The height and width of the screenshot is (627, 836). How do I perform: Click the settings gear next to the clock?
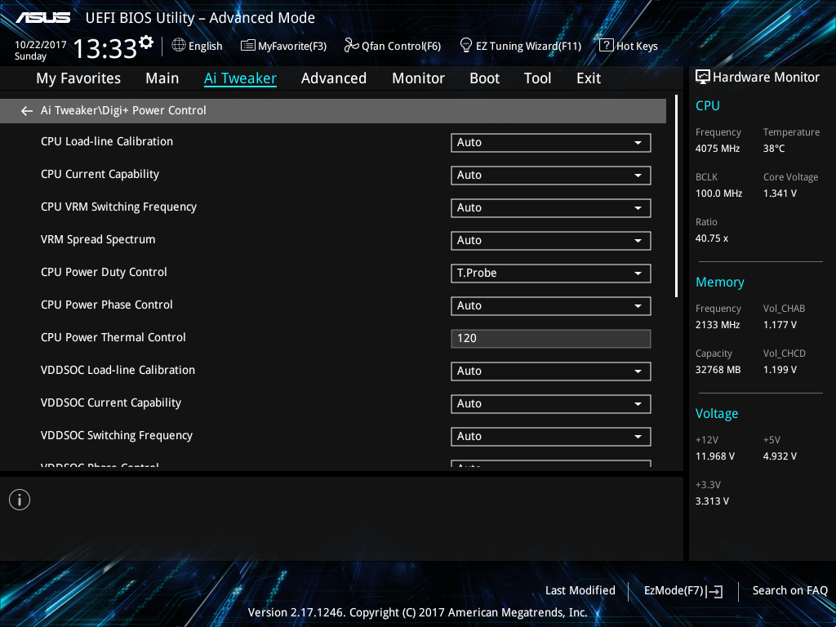click(146, 42)
